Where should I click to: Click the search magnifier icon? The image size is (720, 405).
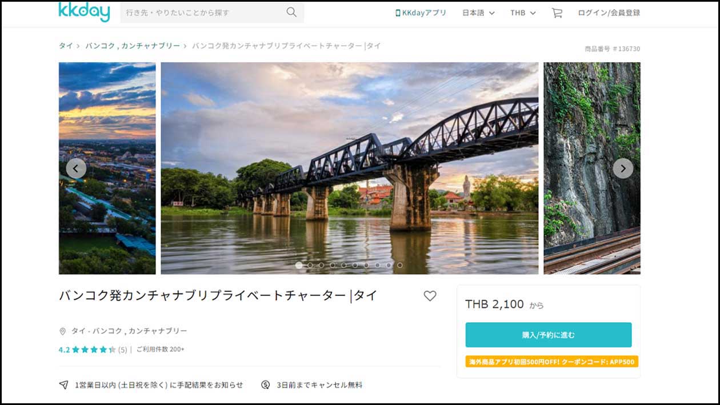tap(291, 12)
